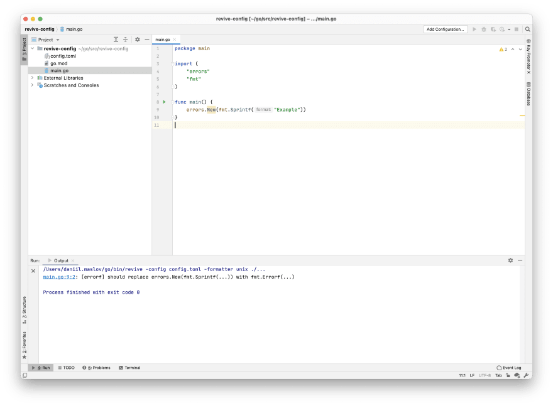553x406 pixels.
Task: Place cursor on the package main line
Action: click(192, 48)
